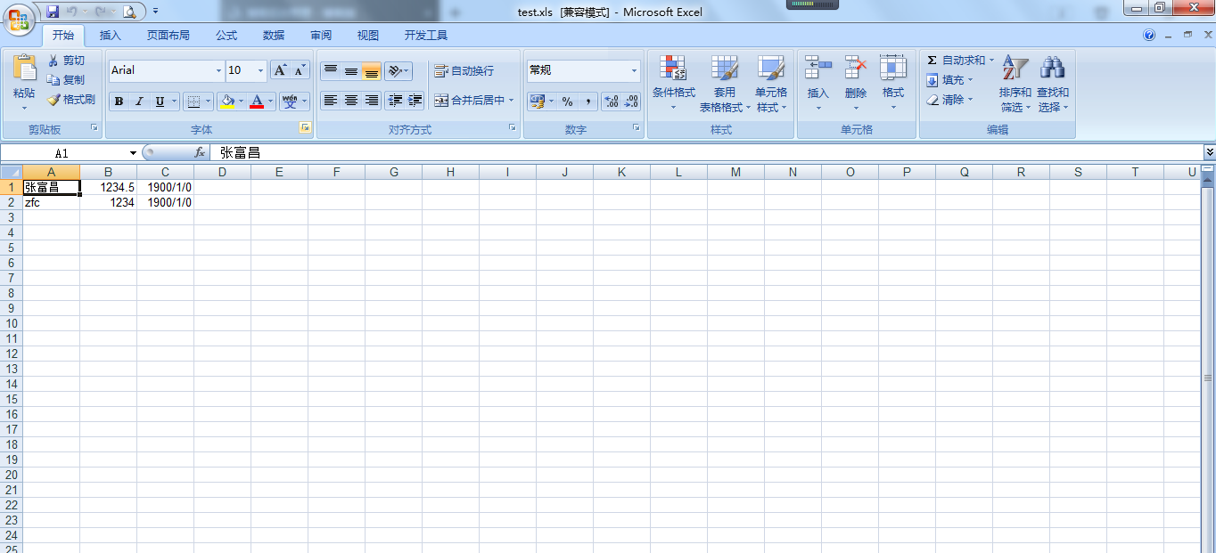Click the text orientation icon
Screen dimensions: 1216x553
coord(396,70)
